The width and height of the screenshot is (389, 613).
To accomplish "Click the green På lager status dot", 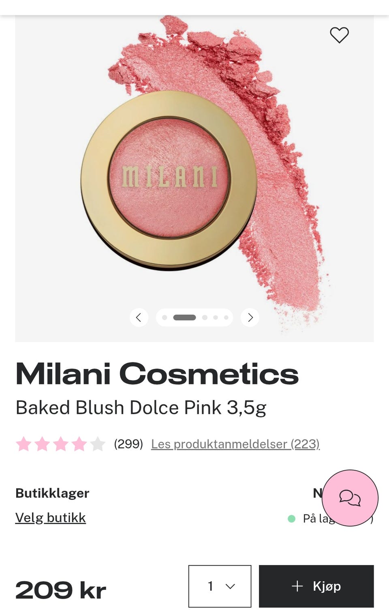I will (291, 519).
